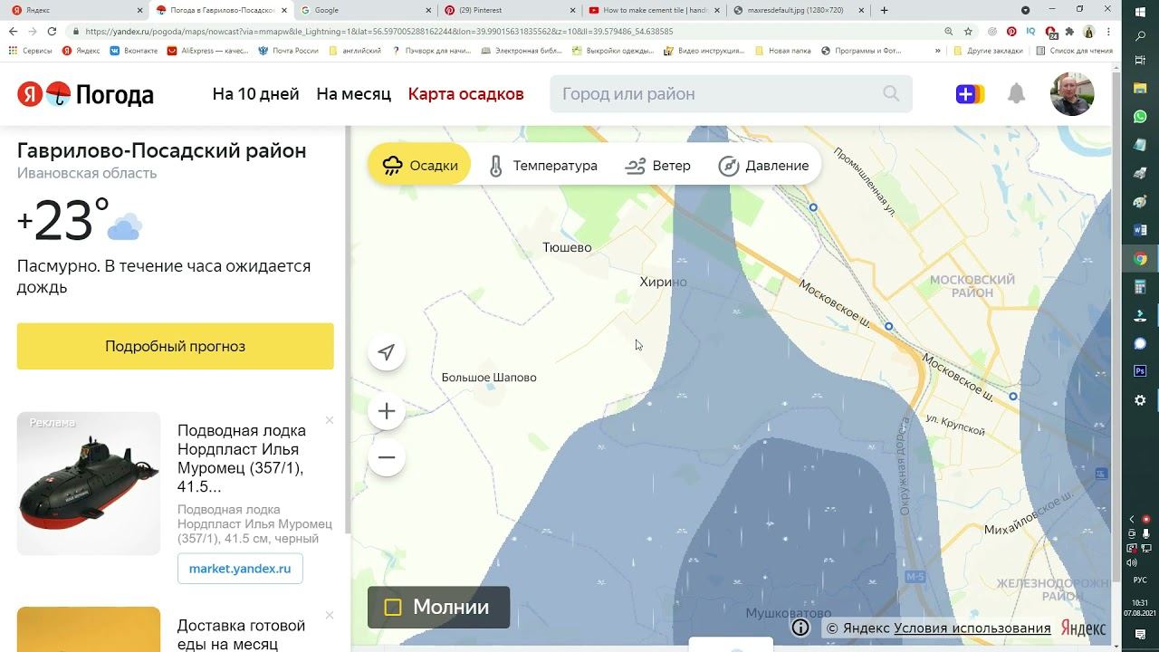Locate me with the map arrow button
The height and width of the screenshot is (652, 1159).
387,352
